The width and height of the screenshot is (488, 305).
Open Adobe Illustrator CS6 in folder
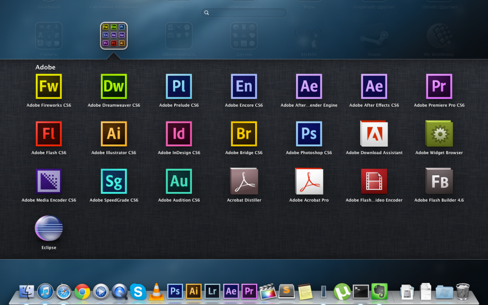point(114,134)
